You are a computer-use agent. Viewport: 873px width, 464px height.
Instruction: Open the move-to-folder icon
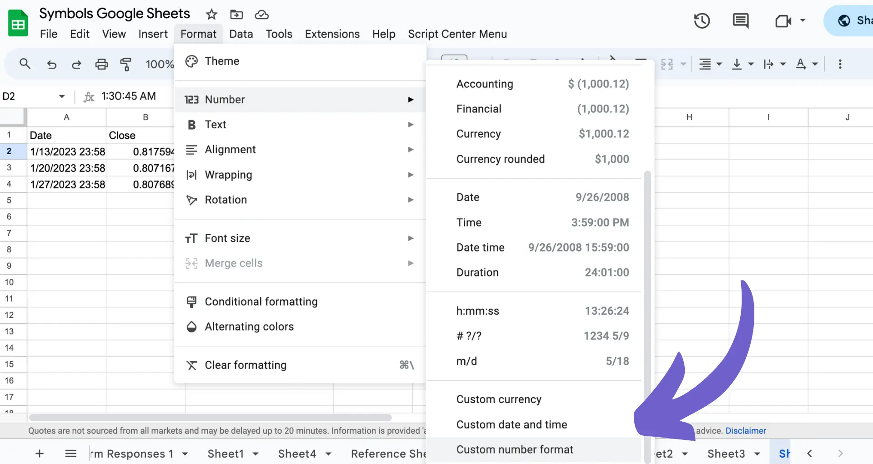coord(236,15)
